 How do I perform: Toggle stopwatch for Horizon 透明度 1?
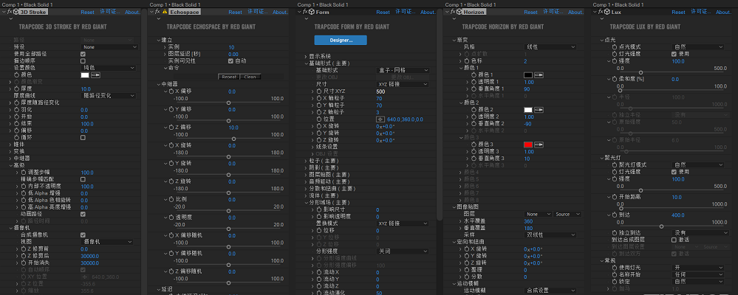click(x=474, y=82)
